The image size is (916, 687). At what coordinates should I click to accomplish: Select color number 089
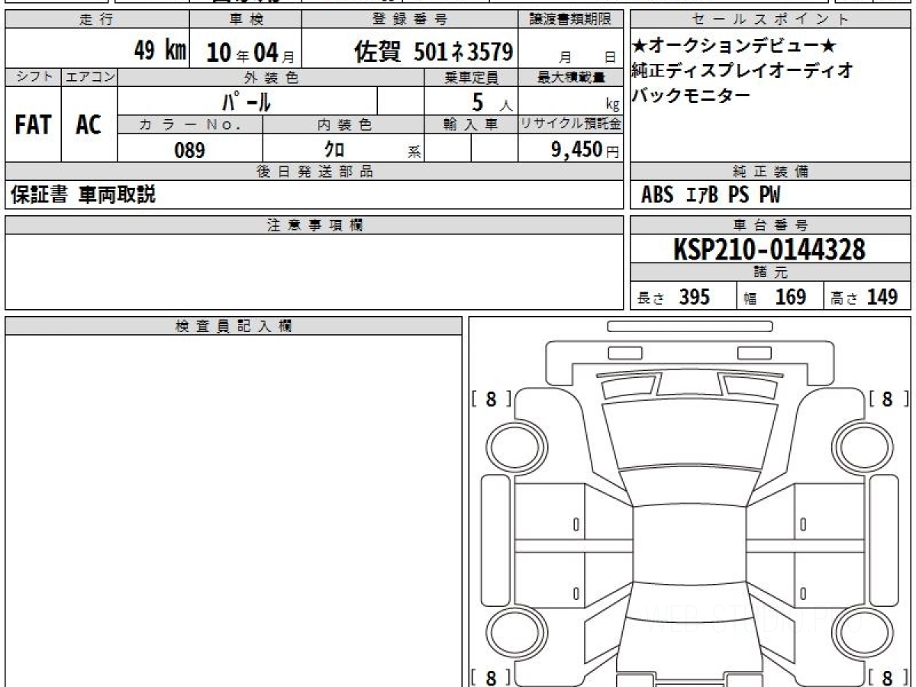pos(190,150)
